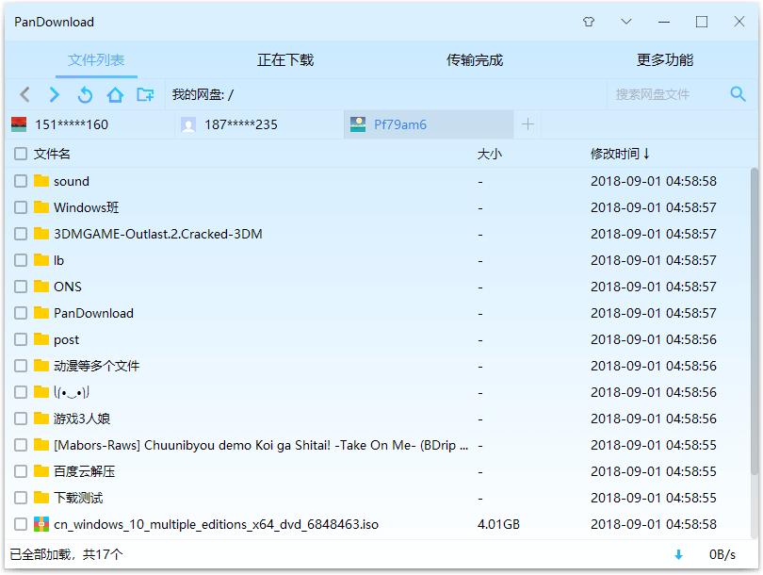Navigate forward with the right arrow icon
Image resolution: width=763 pixels, height=575 pixels.
click(x=54, y=94)
